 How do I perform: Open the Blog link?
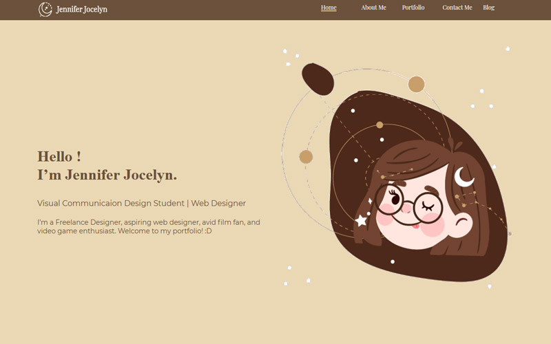[x=488, y=8]
